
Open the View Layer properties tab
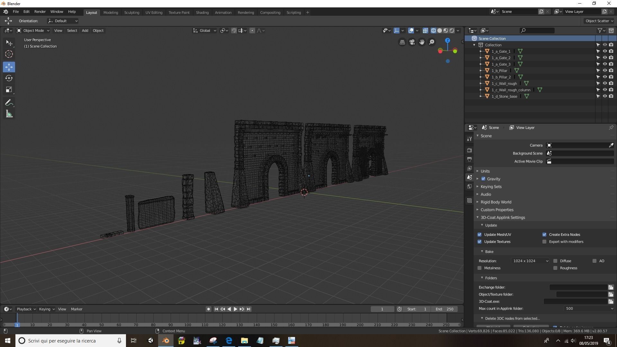point(469,168)
